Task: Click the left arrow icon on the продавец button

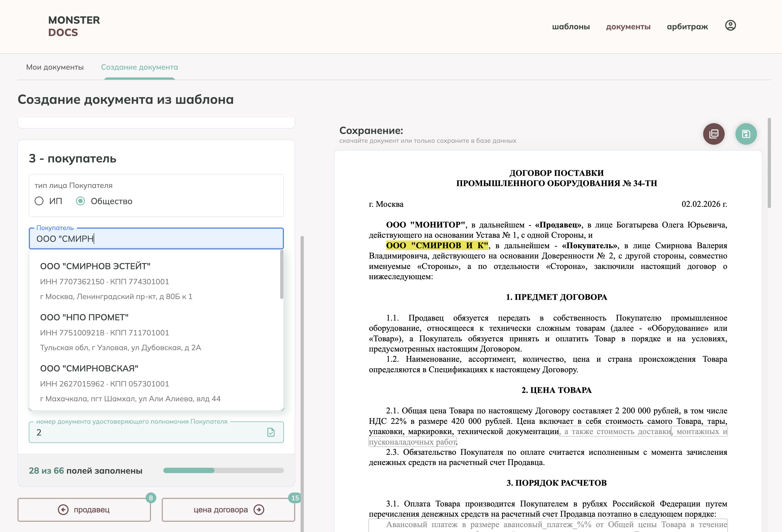Action: coord(63,510)
